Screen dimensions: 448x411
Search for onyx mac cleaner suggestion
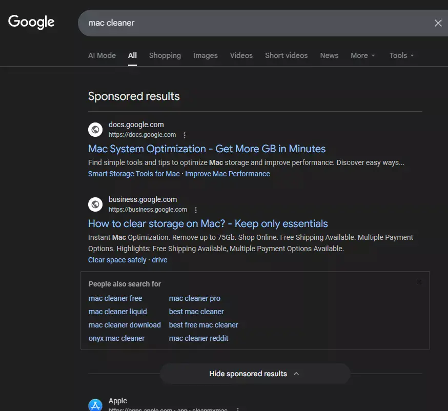[x=116, y=338]
